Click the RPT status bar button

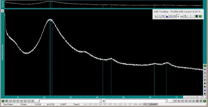110,104
